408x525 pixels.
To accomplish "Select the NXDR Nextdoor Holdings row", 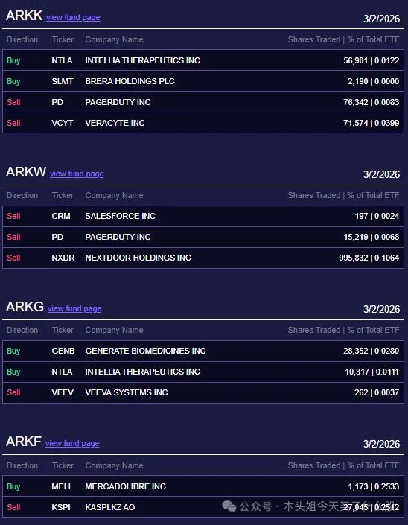I will click(203, 258).
